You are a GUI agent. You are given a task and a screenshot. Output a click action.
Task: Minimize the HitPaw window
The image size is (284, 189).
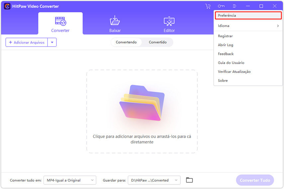[248, 6]
